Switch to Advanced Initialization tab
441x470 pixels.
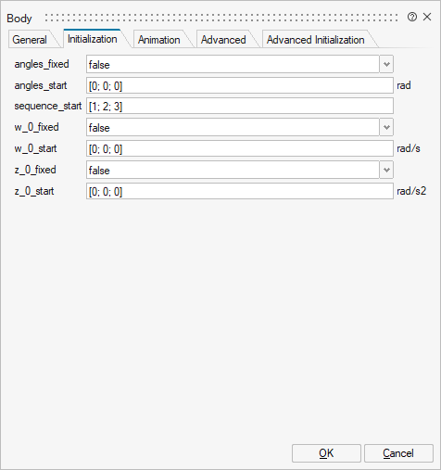click(x=316, y=40)
